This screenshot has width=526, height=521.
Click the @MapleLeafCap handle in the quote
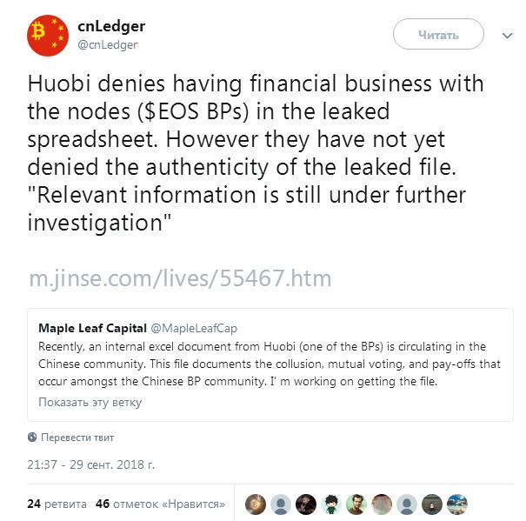[194, 329]
